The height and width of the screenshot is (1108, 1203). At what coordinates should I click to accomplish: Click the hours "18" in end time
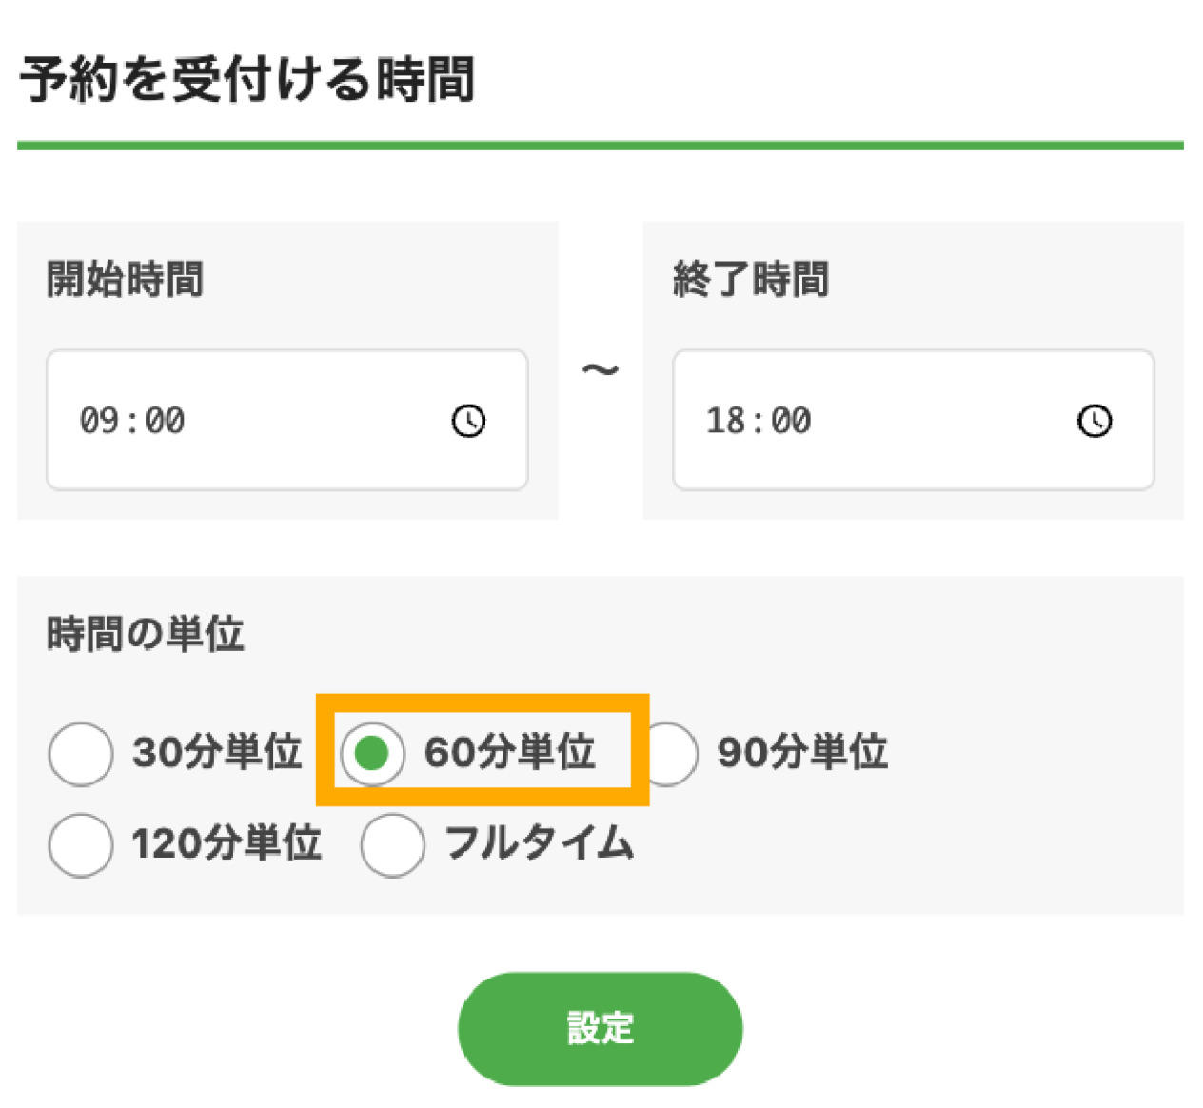click(724, 421)
